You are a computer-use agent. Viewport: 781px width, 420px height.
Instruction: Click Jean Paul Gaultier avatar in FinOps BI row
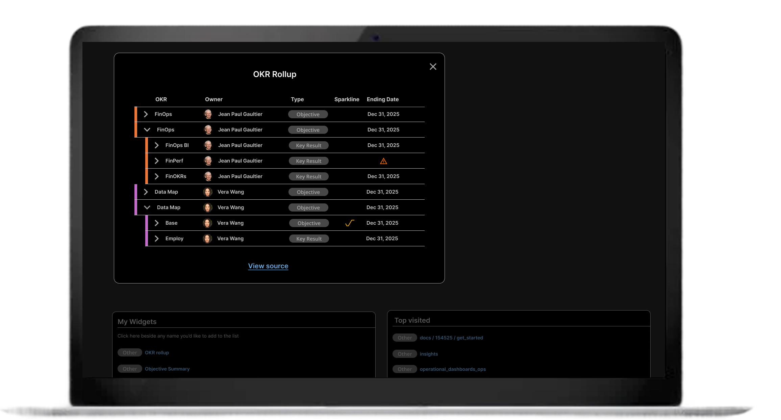208,145
